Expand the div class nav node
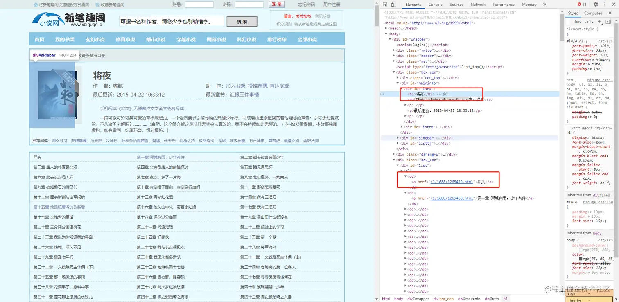 pyautogui.click(x=394, y=61)
